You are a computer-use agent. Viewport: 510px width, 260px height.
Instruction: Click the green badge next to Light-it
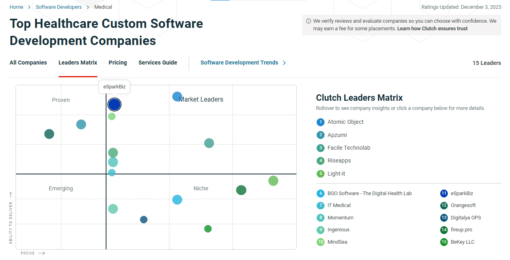(320, 174)
